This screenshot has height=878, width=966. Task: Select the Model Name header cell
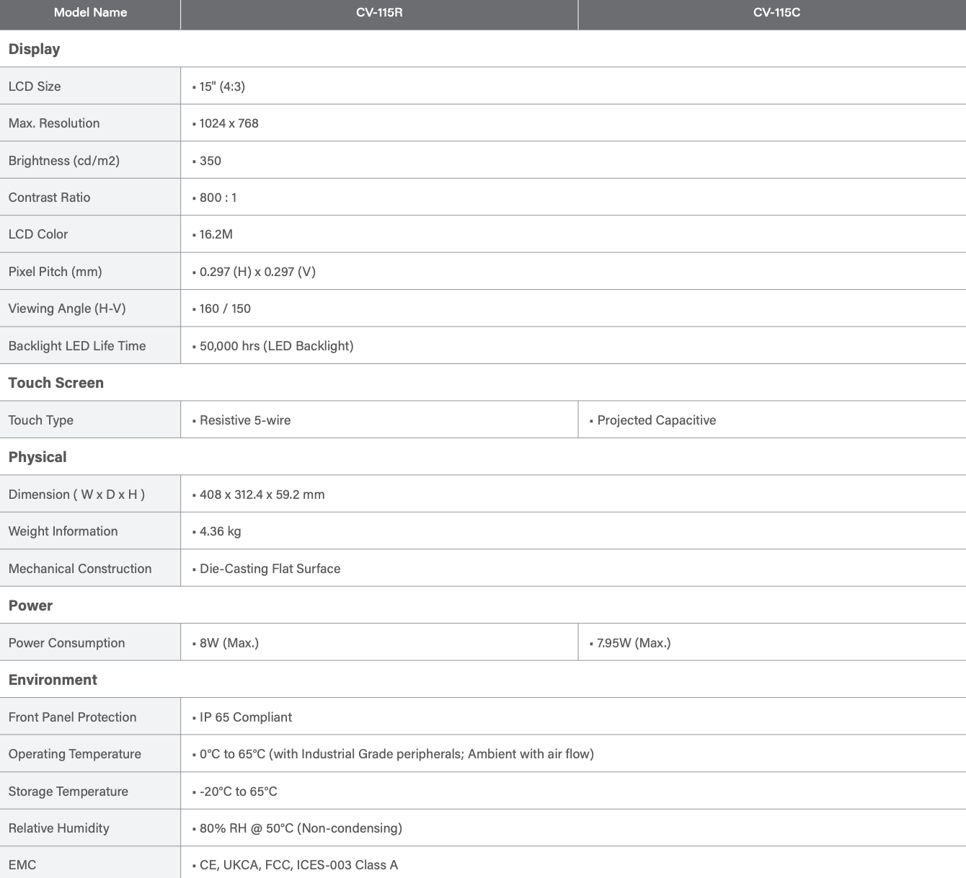(90, 12)
